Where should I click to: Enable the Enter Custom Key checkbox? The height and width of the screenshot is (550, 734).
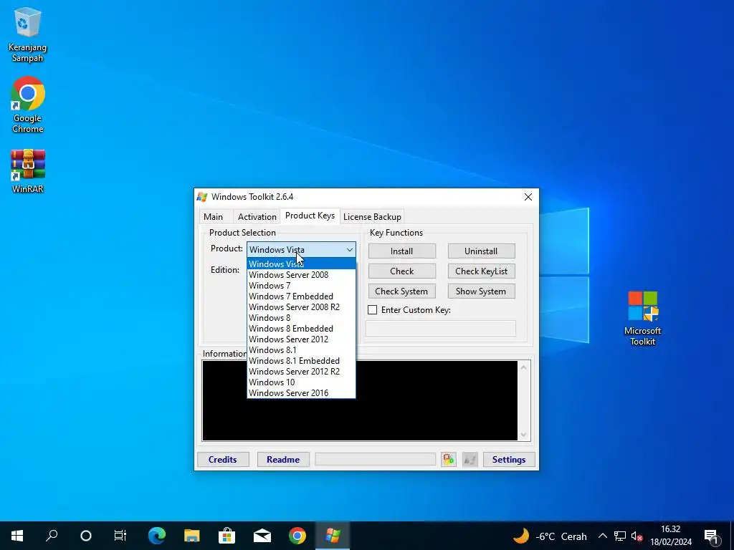point(372,309)
